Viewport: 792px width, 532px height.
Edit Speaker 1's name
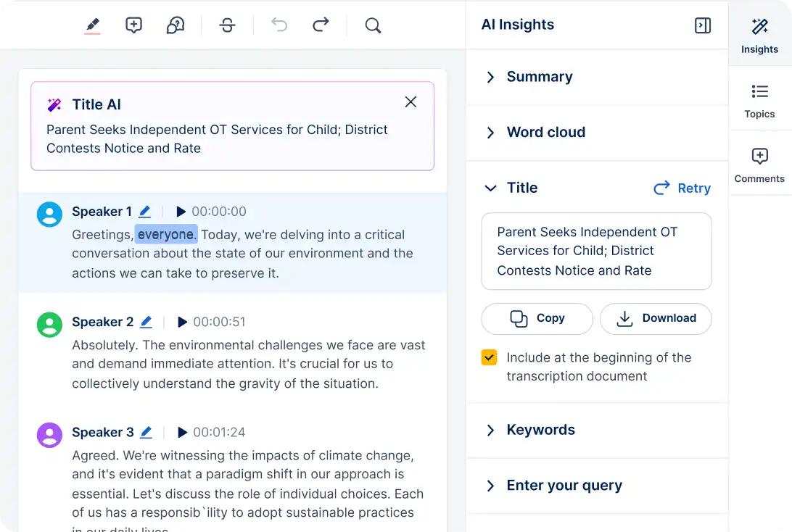(x=144, y=211)
